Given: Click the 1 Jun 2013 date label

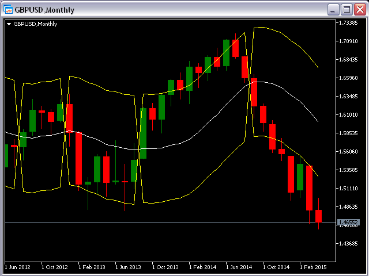Looking at the screenshot, I should click(x=128, y=267).
